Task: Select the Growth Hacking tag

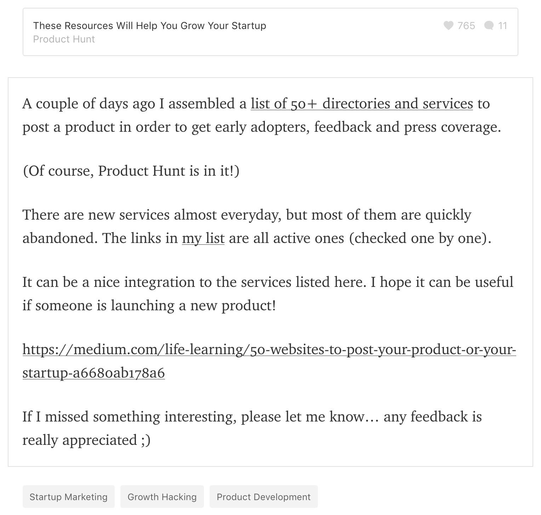Action: click(x=162, y=497)
